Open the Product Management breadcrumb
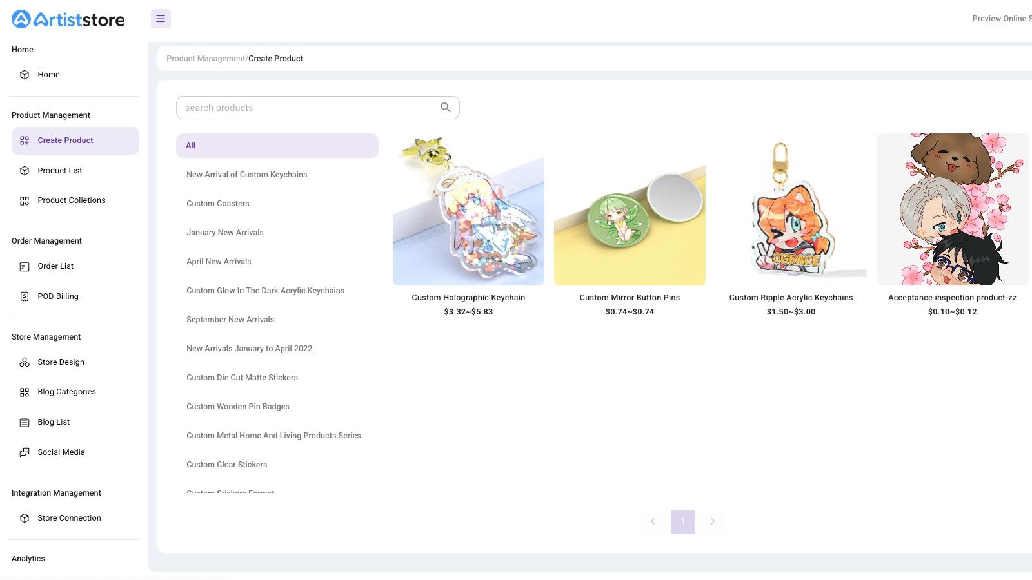 click(206, 58)
